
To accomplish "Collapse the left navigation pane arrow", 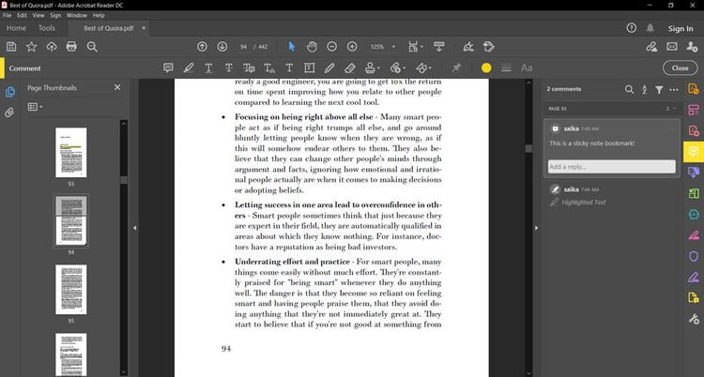I will [134, 228].
